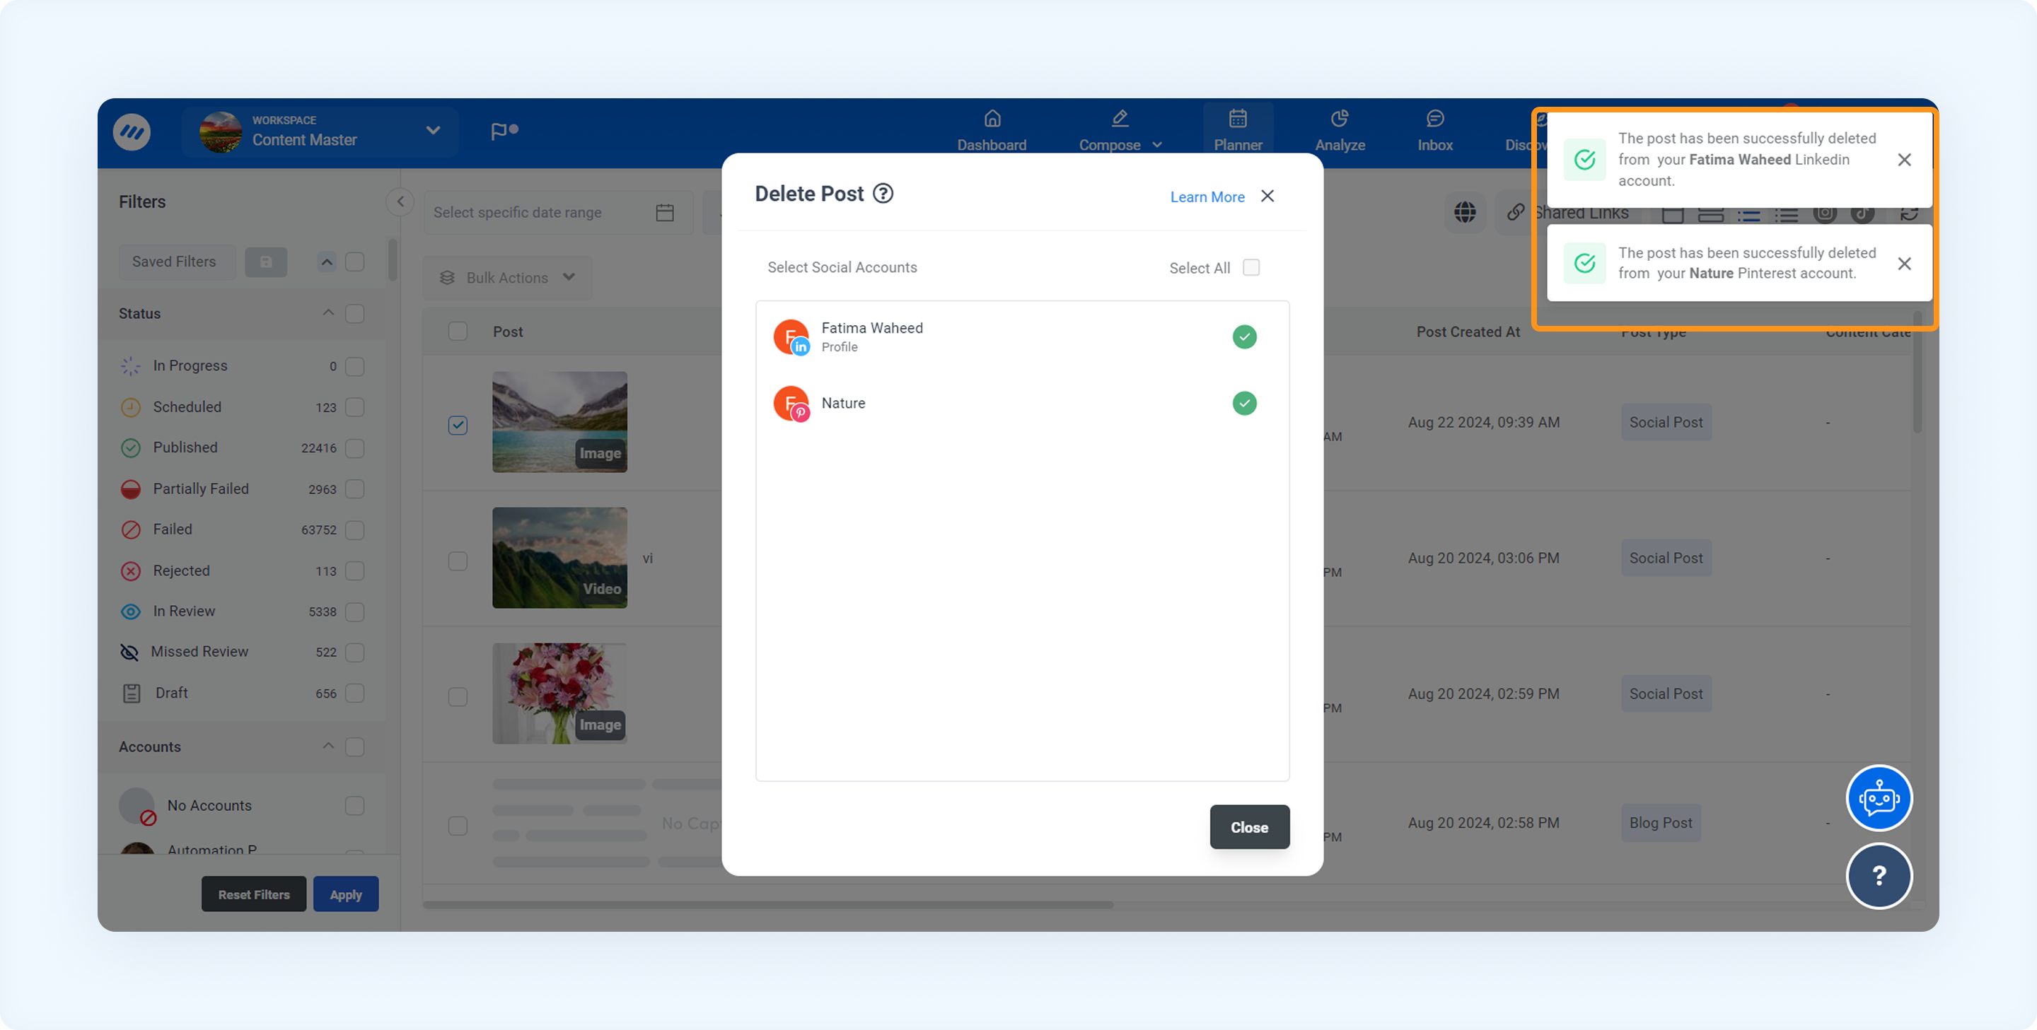Open the help icon beside Delete Post title
This screenshot has width=2037, height=1030.
point(883,194)
